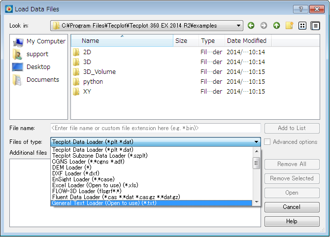Enable the Advanced options checkbox
This screenshot has width=330, height=237.
tap(267, 142)
